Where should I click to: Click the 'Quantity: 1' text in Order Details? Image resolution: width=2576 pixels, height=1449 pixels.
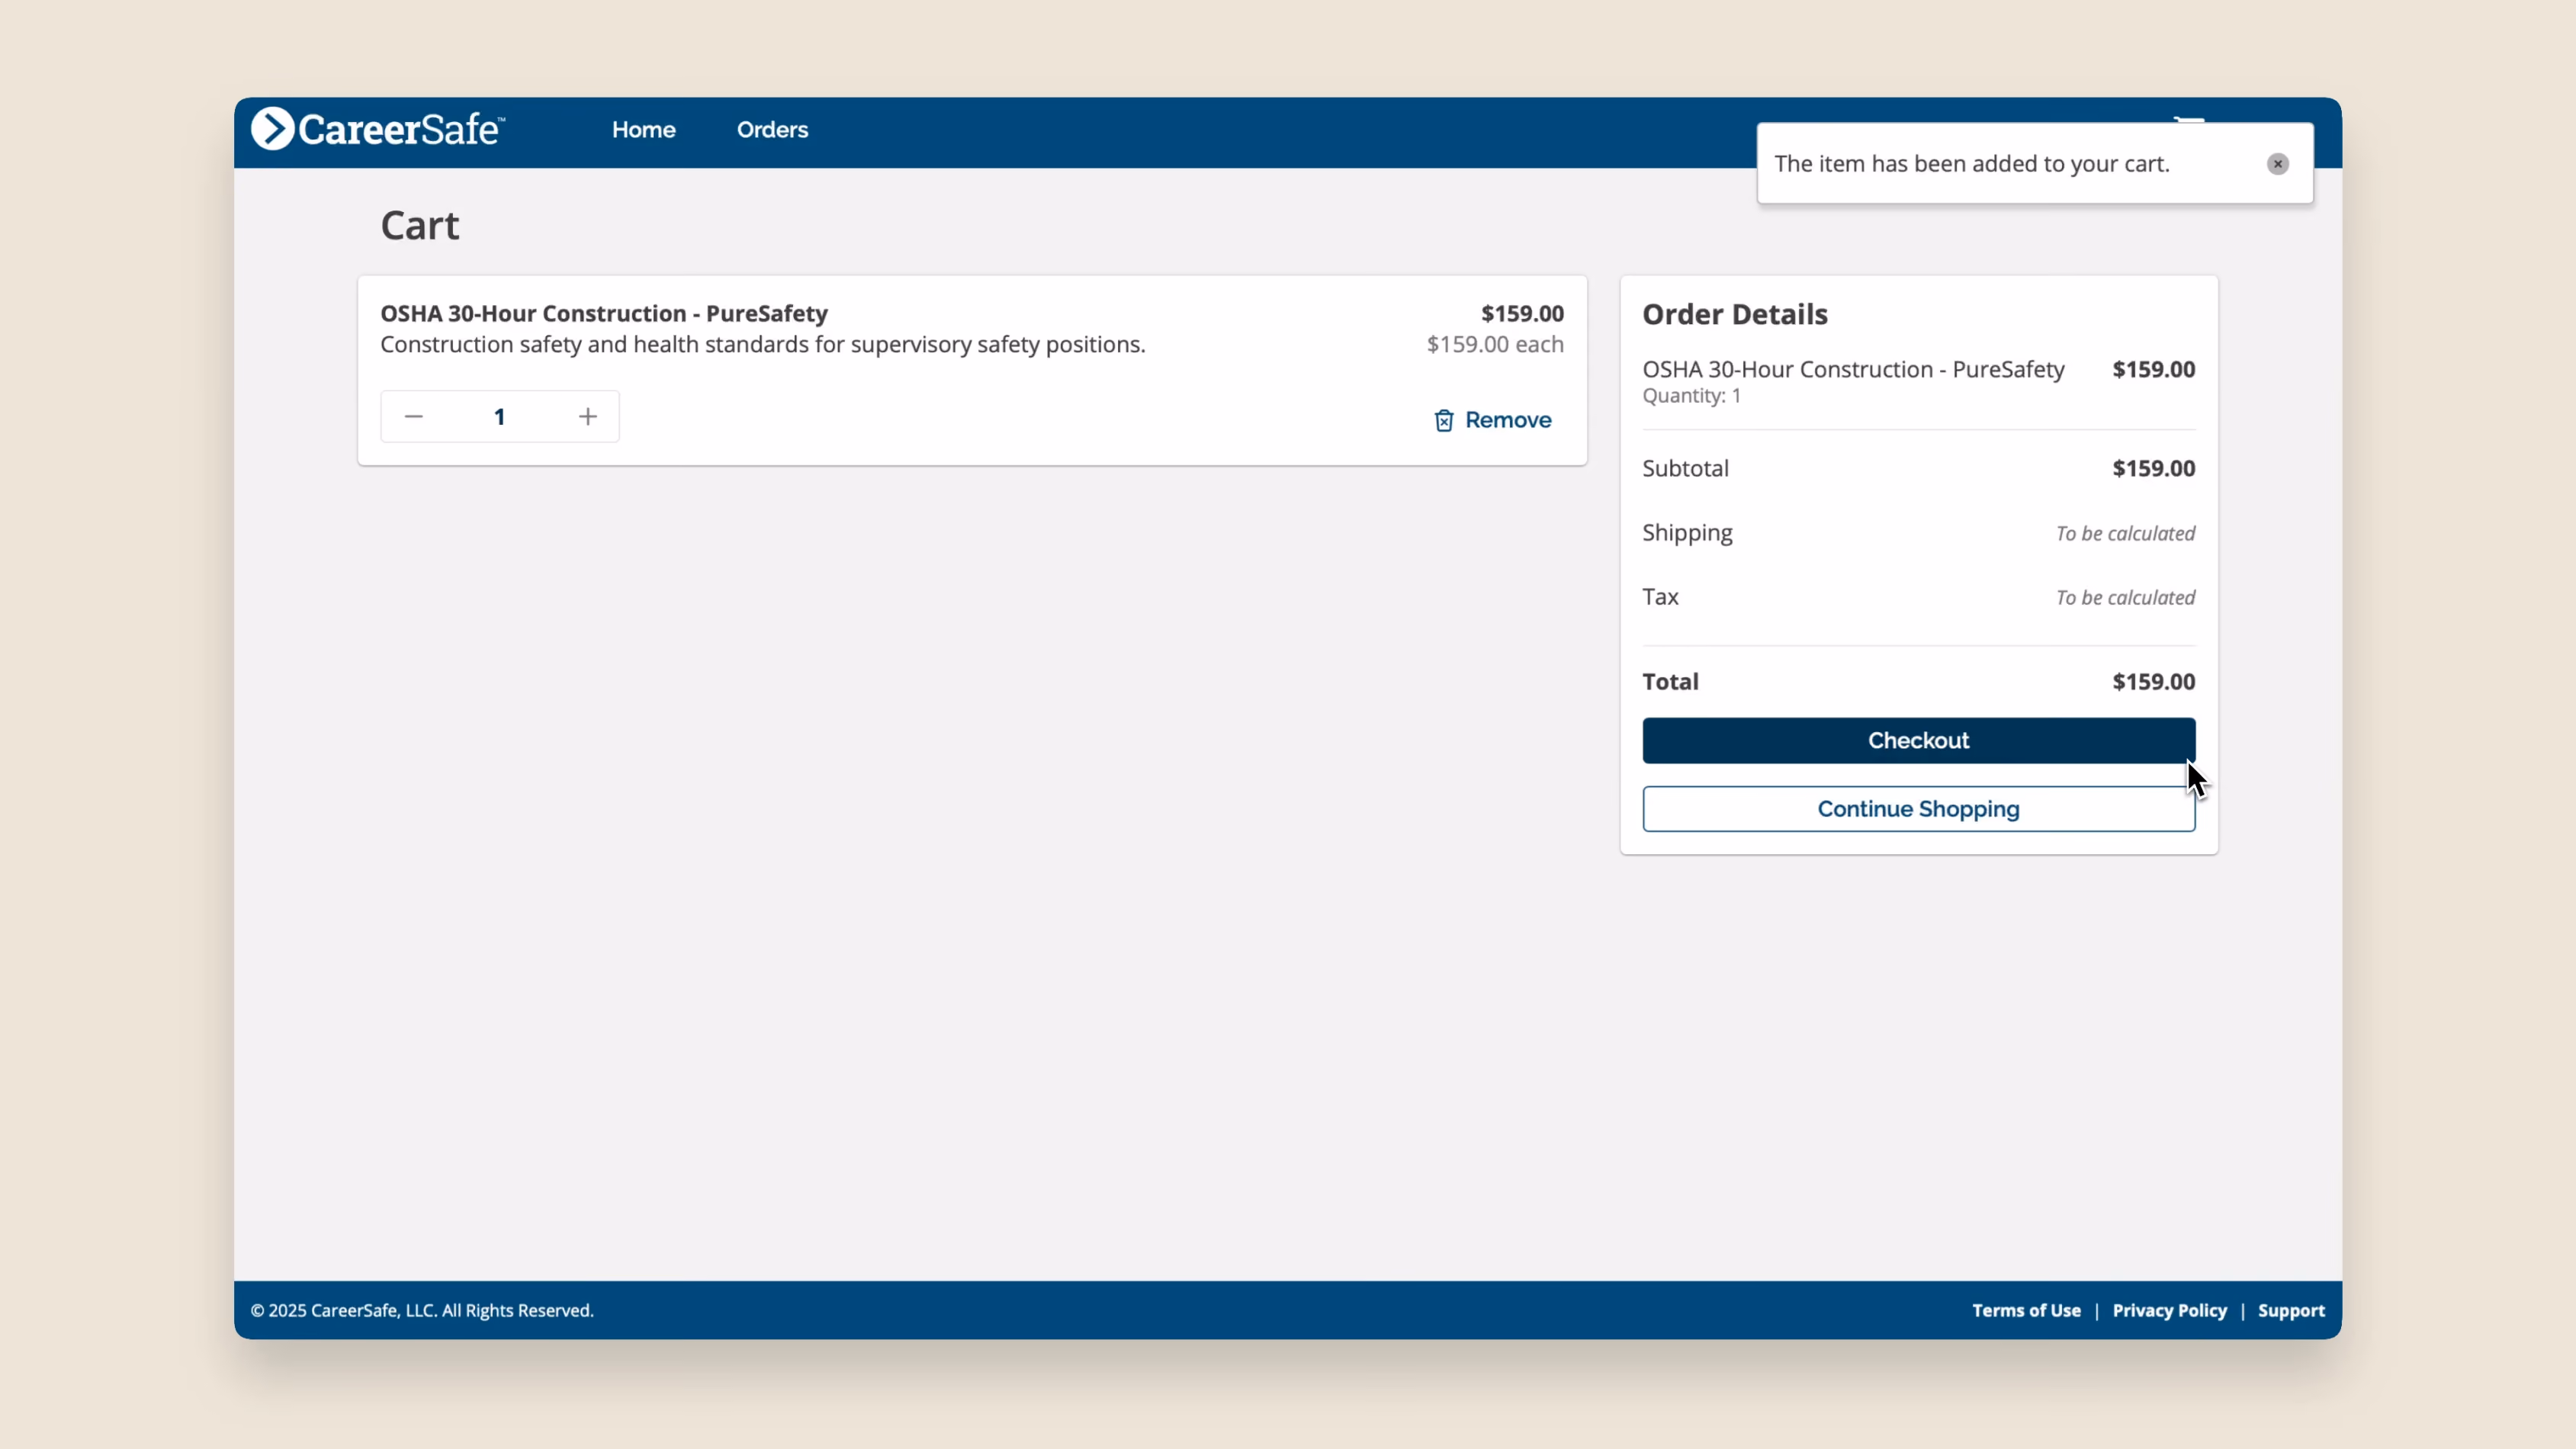tap(1691, 395)
